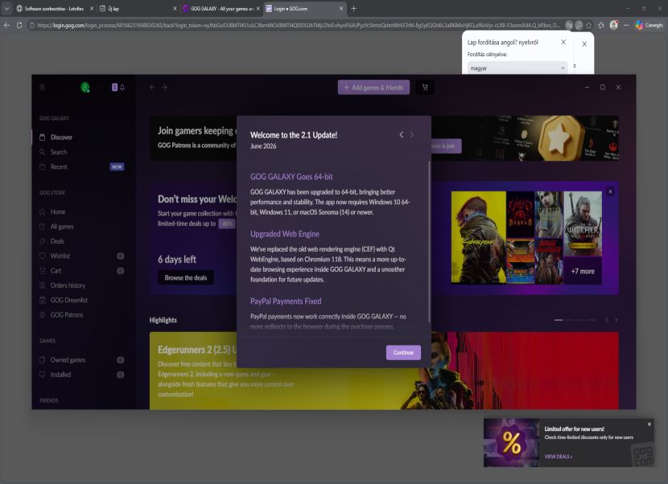This screenshot has height=484, width=668.
Task: Click Upgraded Web Engine heading
Action: pyautogui.click(x=285, y=234)
